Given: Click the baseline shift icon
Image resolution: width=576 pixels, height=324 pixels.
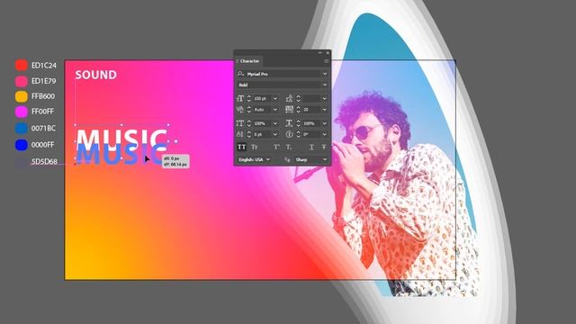Looking at the screenshot, I should point(240,134).
